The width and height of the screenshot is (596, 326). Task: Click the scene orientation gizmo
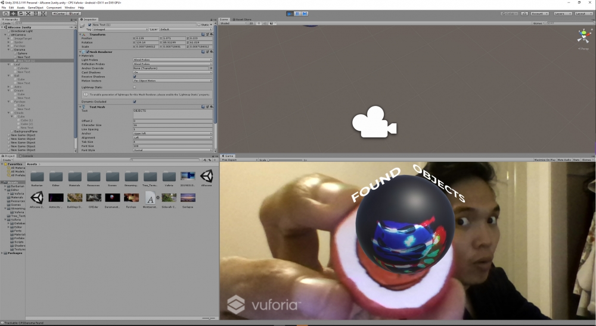click(583, 37)
